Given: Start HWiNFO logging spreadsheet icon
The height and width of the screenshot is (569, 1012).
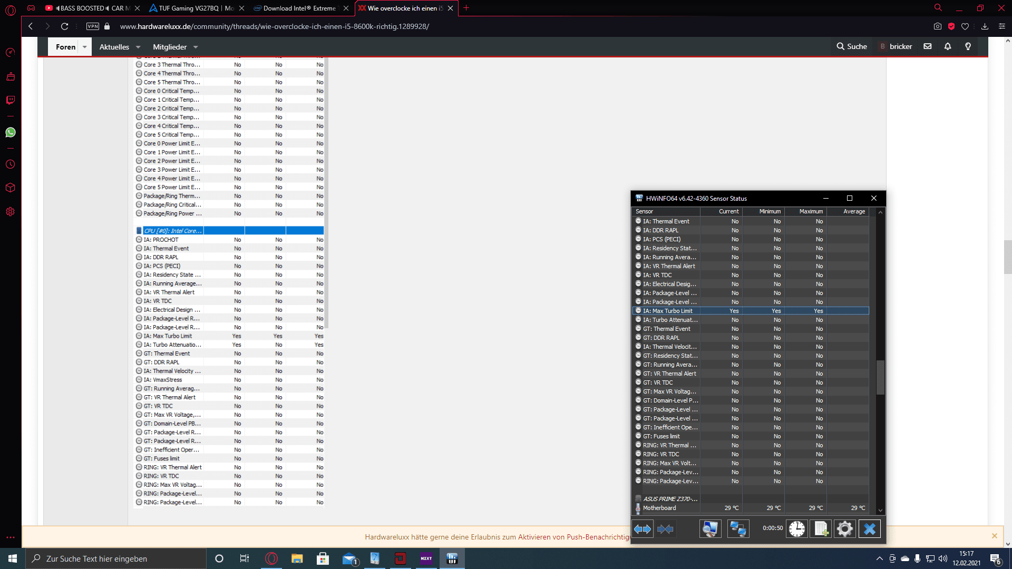Looking at the screenshot, I should (x=821, y=529).
